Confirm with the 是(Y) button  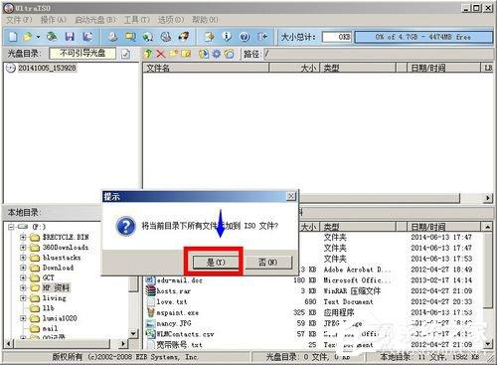(x=216, y=263)
